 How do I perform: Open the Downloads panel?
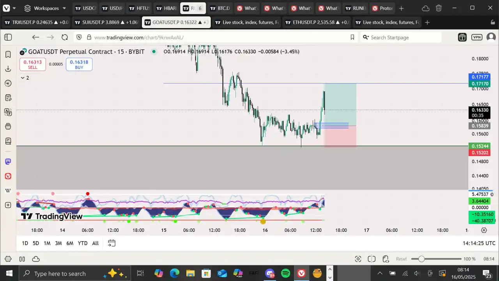point(8,69)
